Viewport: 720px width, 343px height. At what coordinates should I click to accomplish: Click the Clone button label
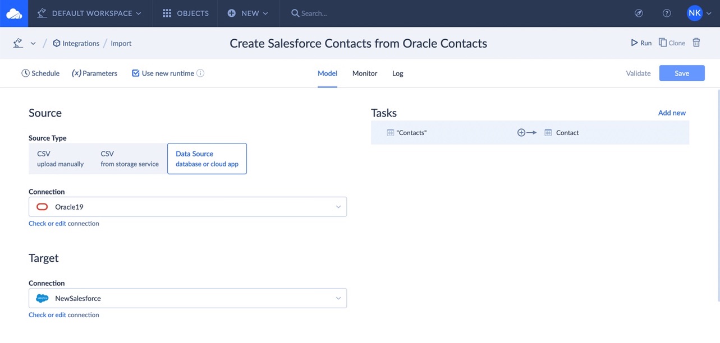pos(677,43)
